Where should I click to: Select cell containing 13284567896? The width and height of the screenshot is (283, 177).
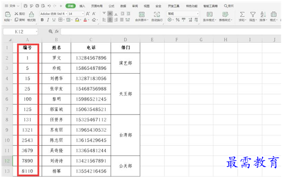click(x=91, y=58)
